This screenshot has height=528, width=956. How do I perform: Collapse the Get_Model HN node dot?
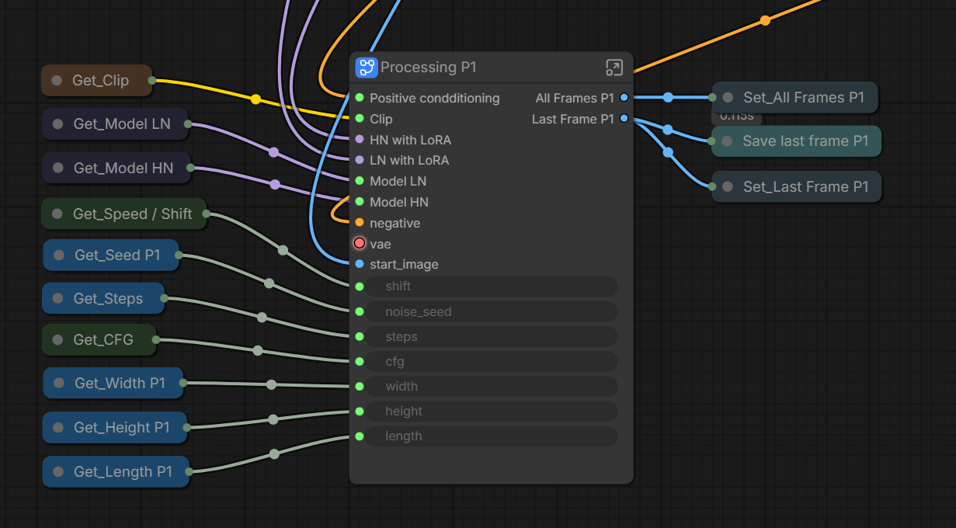click(x=57, y=168)
